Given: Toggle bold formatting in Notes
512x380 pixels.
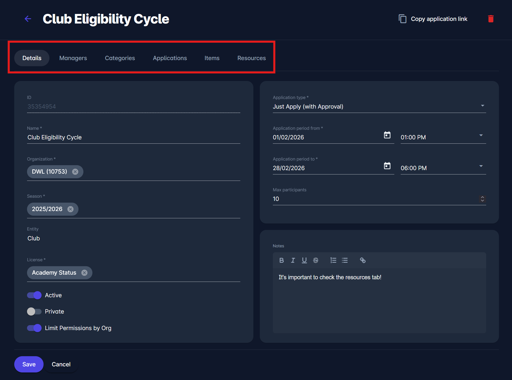Looking at the screenshot, I should (x=281, y=260).
